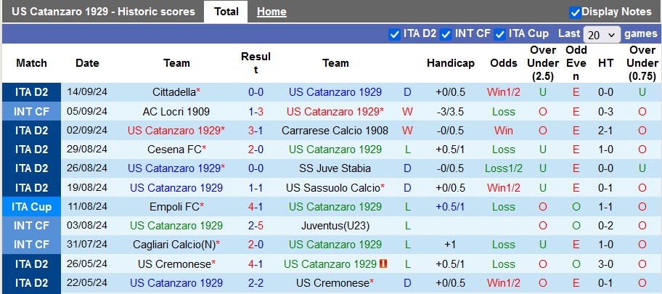Click the Over Under (2.5) column header

coord(543,63)
